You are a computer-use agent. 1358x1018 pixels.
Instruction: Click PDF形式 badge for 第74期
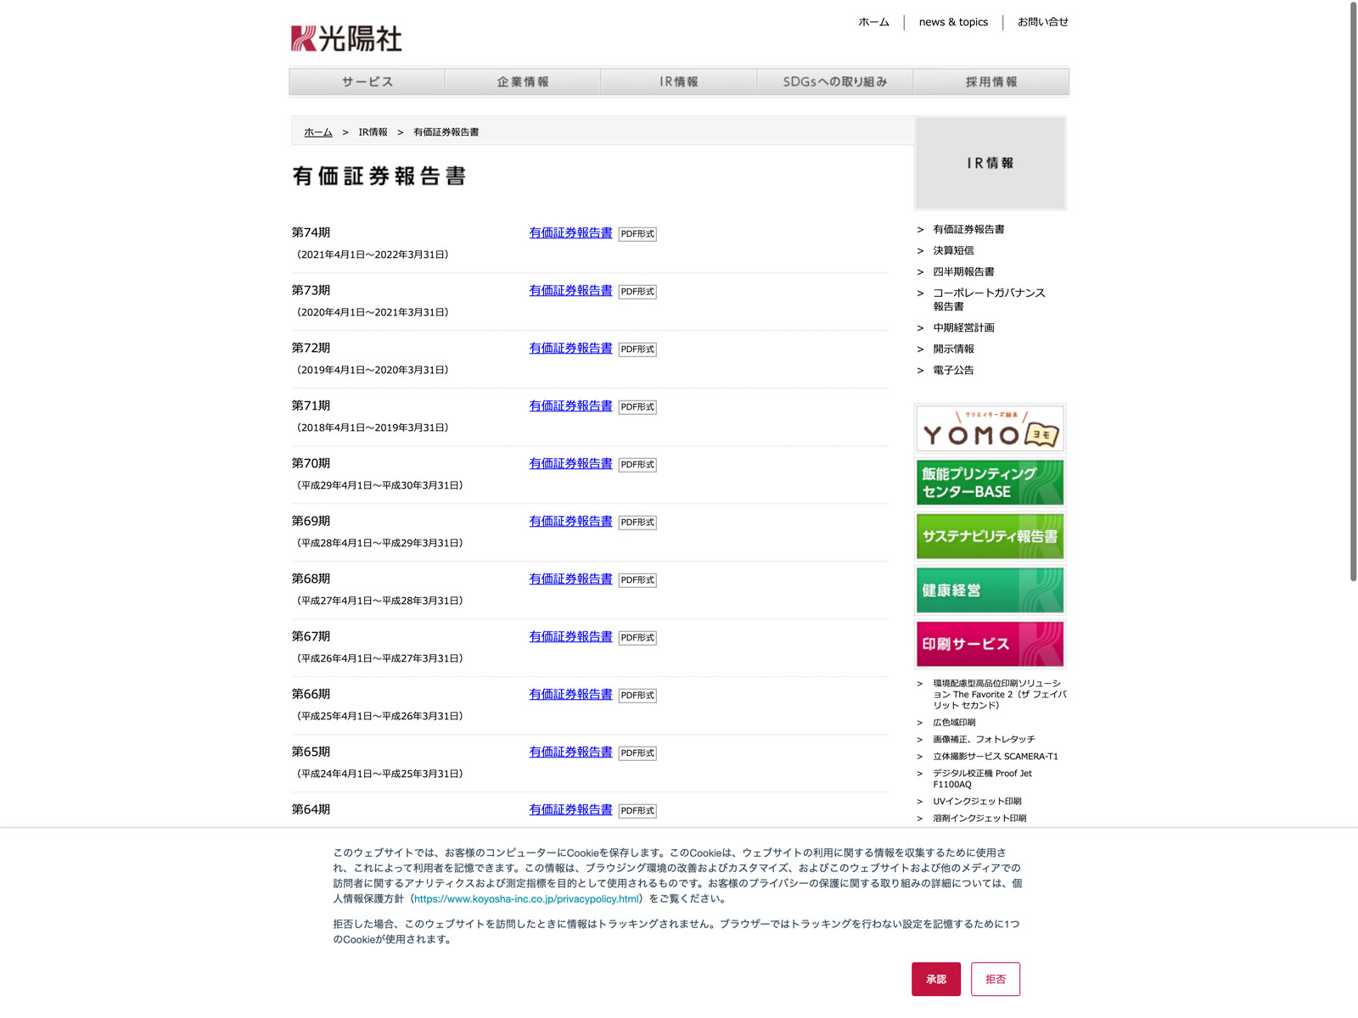tap(637, 234)
